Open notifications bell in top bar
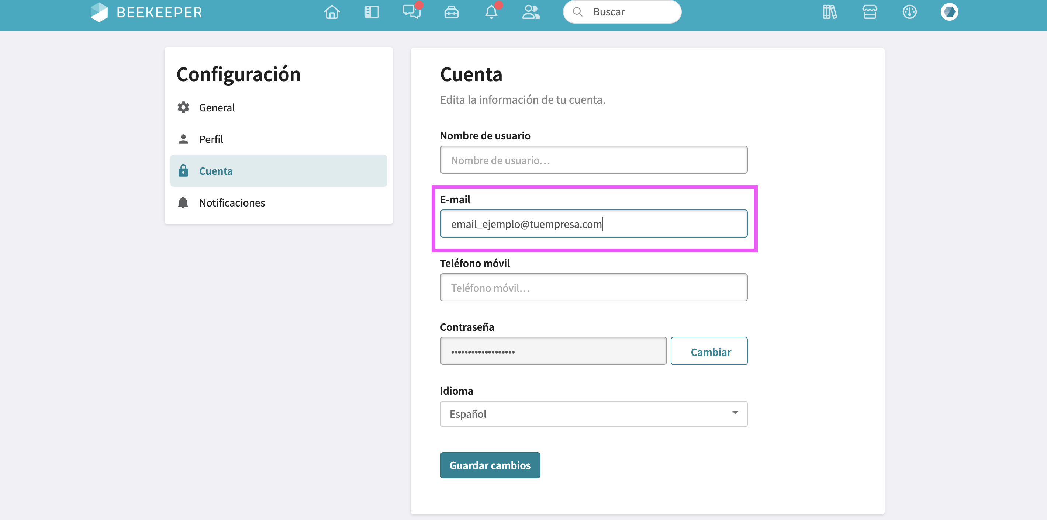The height and width of the screenshot is (520, 1047). pyautogui.click(x=491, y=12)
